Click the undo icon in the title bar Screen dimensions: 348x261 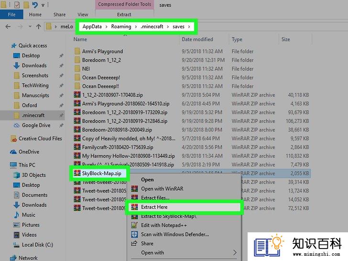point(35,5)
